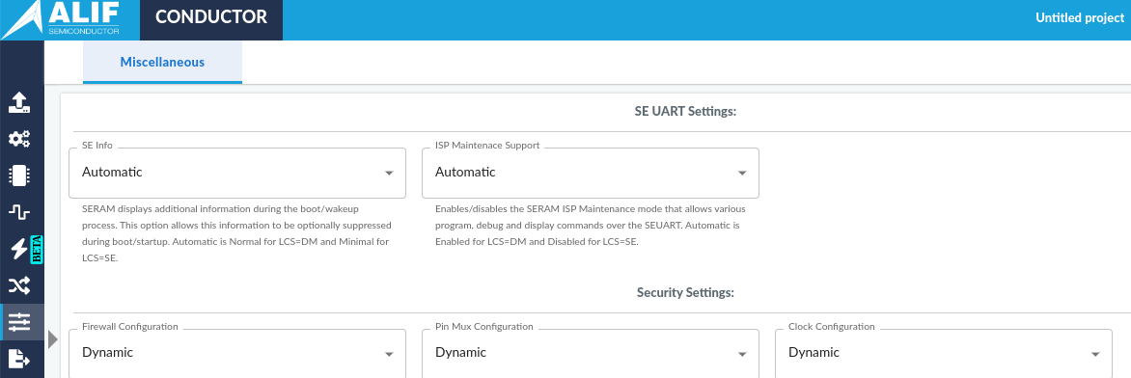
Task: Open the file export sidebar icon
Action: 19,359
